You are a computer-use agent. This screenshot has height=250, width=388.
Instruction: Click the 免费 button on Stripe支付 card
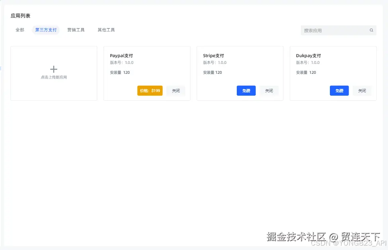[x=246, y=90]
